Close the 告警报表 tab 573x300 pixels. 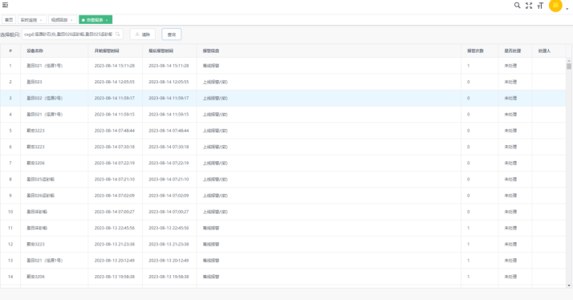(107, 20)
